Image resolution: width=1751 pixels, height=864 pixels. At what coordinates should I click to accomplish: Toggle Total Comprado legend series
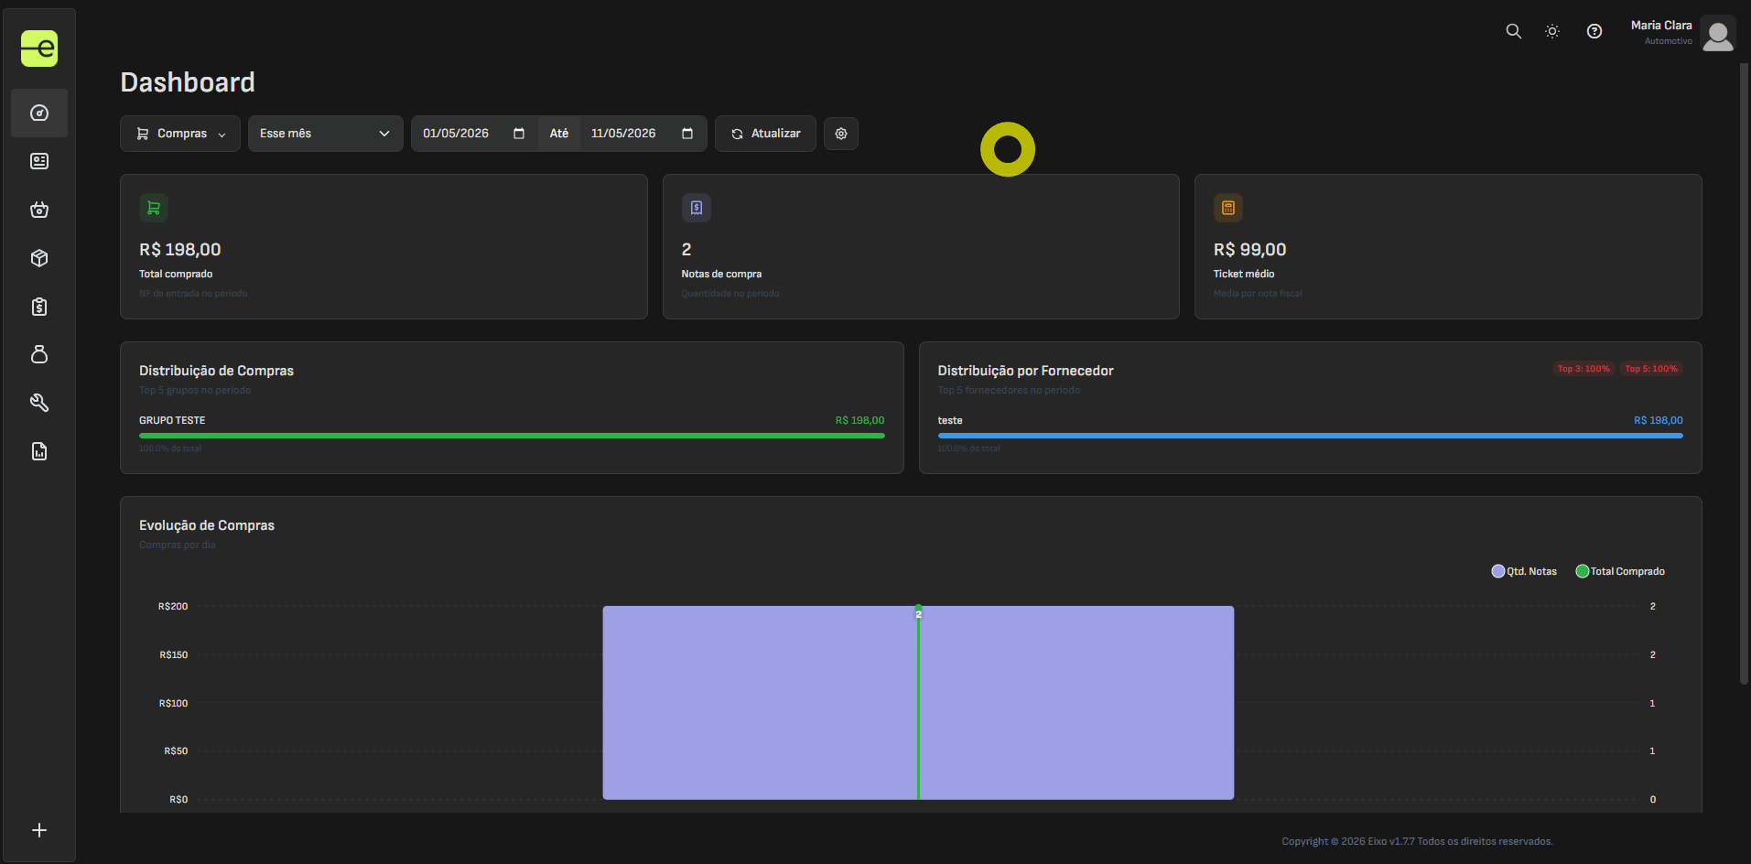1620,571
